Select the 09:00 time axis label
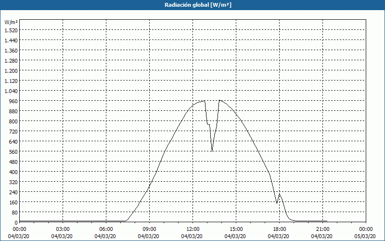The image size is (385, 241). pyautogui.click(x=150, y=229)
